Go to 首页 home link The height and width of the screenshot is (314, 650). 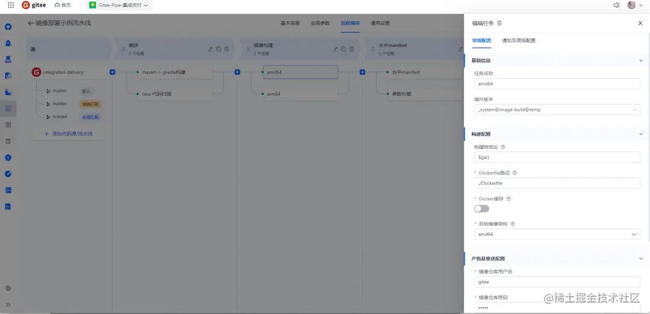pos(63,5)
